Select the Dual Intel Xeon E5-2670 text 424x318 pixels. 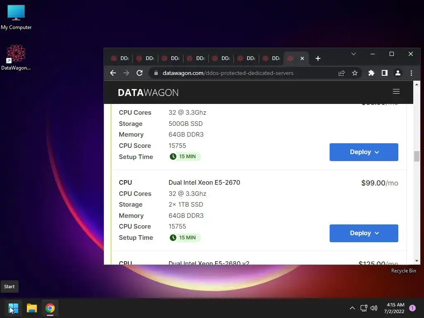[204, 183]
